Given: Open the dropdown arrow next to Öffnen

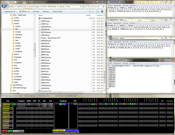Looking at the screenshot, I should (x=29, y=11).
